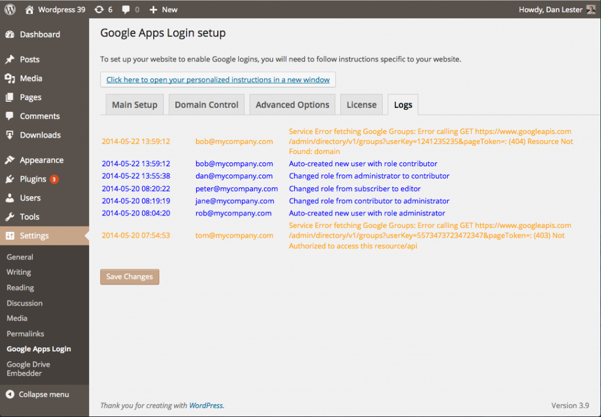This screenshot has height=417, width=601.
Task: Click the Settings sliders icon
Action: point(9,235)
